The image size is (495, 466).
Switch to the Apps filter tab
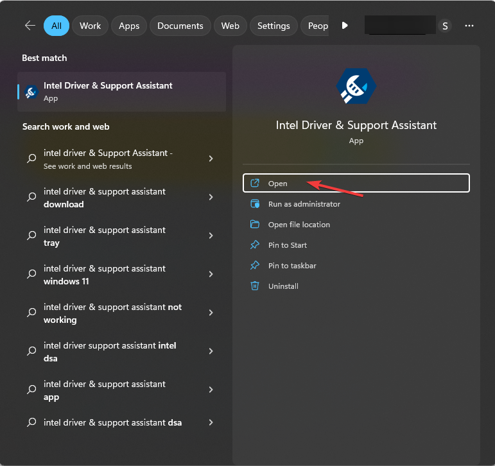point(129,26)
